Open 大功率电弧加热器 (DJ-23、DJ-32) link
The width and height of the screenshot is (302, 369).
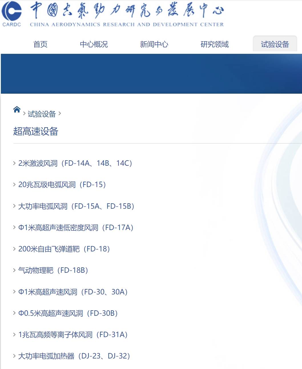pos(74,356)
